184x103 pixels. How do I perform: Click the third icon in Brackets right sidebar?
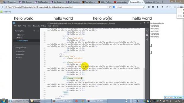(147, 39)
